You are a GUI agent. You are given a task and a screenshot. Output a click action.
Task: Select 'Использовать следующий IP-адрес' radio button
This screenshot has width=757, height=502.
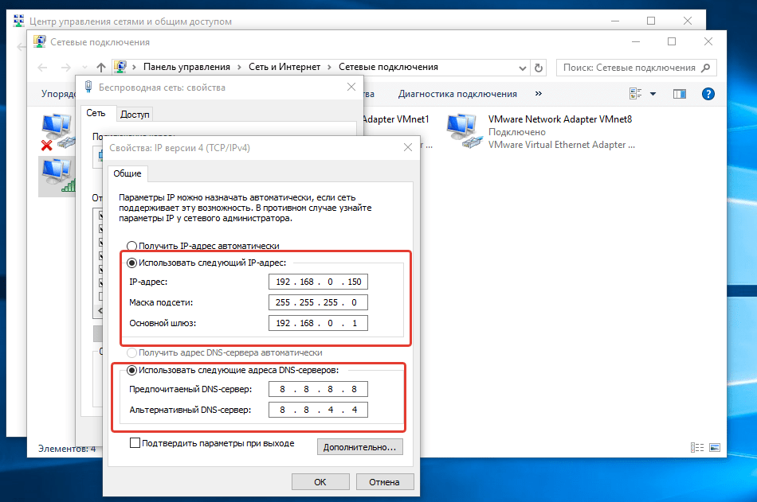(131, 263)
